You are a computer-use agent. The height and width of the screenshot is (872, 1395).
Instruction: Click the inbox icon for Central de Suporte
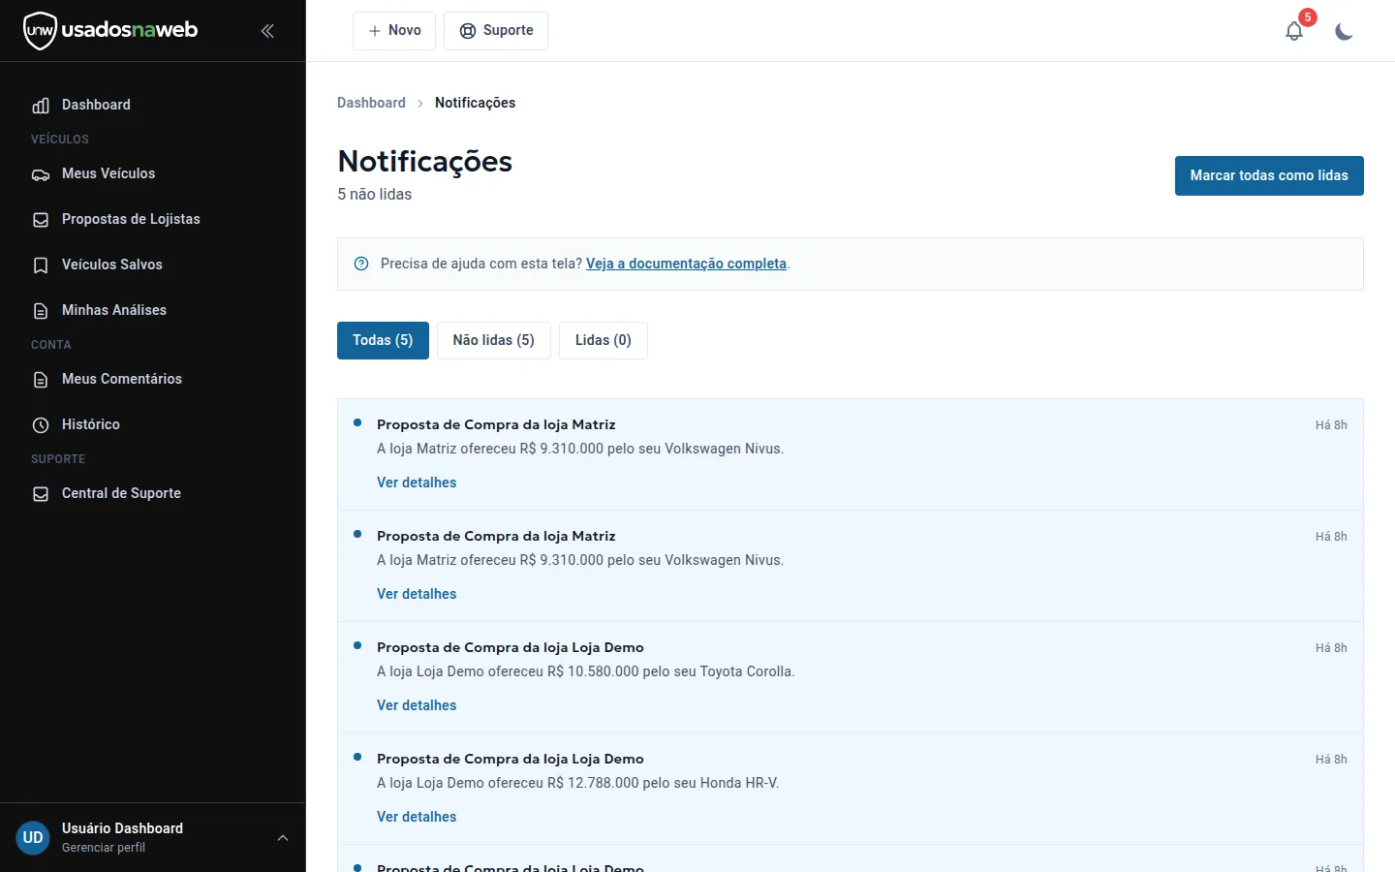pos(41,494)
